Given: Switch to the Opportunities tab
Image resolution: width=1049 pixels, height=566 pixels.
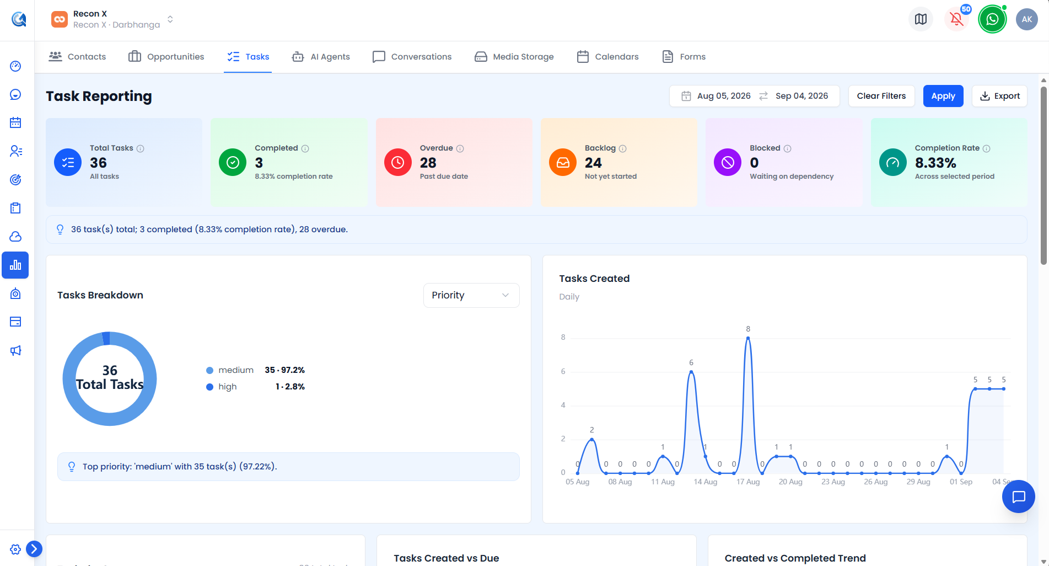Looking at the screenshot, I should click(x=166, y=57).
